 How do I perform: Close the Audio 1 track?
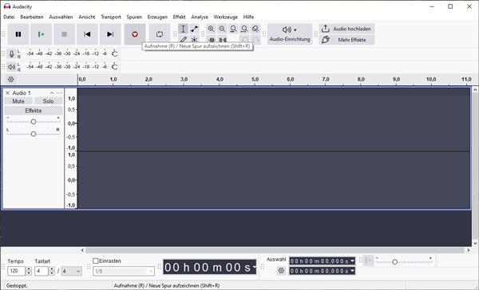(8, 93)
